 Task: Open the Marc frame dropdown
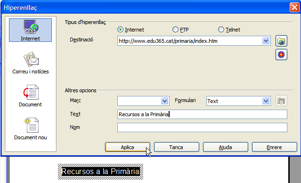tap(164, 101)
